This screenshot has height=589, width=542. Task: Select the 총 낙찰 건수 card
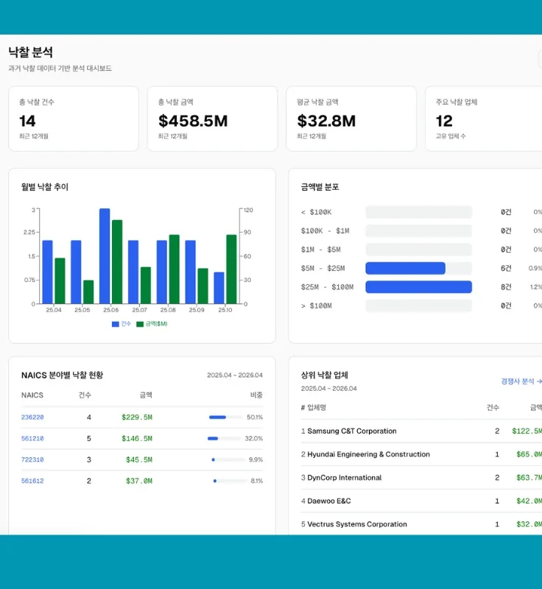pos(74,119)
